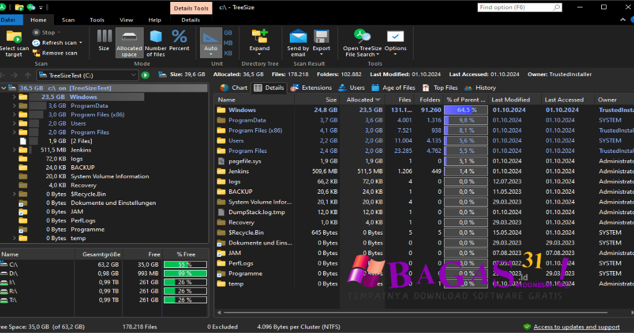The image size is (634, 333).
Task: Switch to the Age of Files tab
Action: (393, 88)
